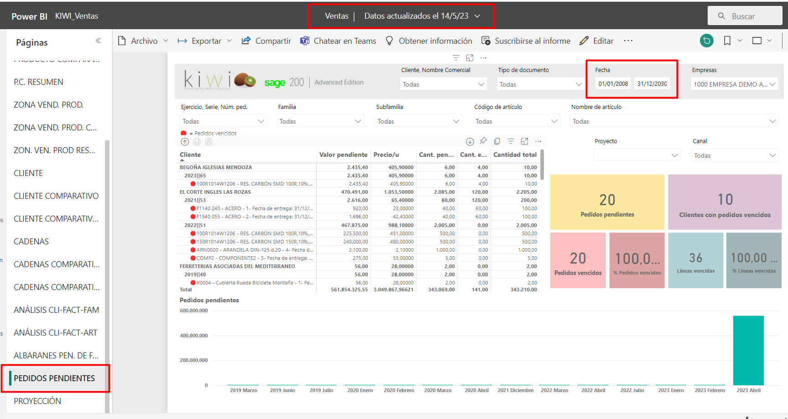Image resolution: width=788 pixels, height=419 pixels.
Task: Open the more options ellipsis above header visual
Action: pyautogui.click(x=484, y=58)
